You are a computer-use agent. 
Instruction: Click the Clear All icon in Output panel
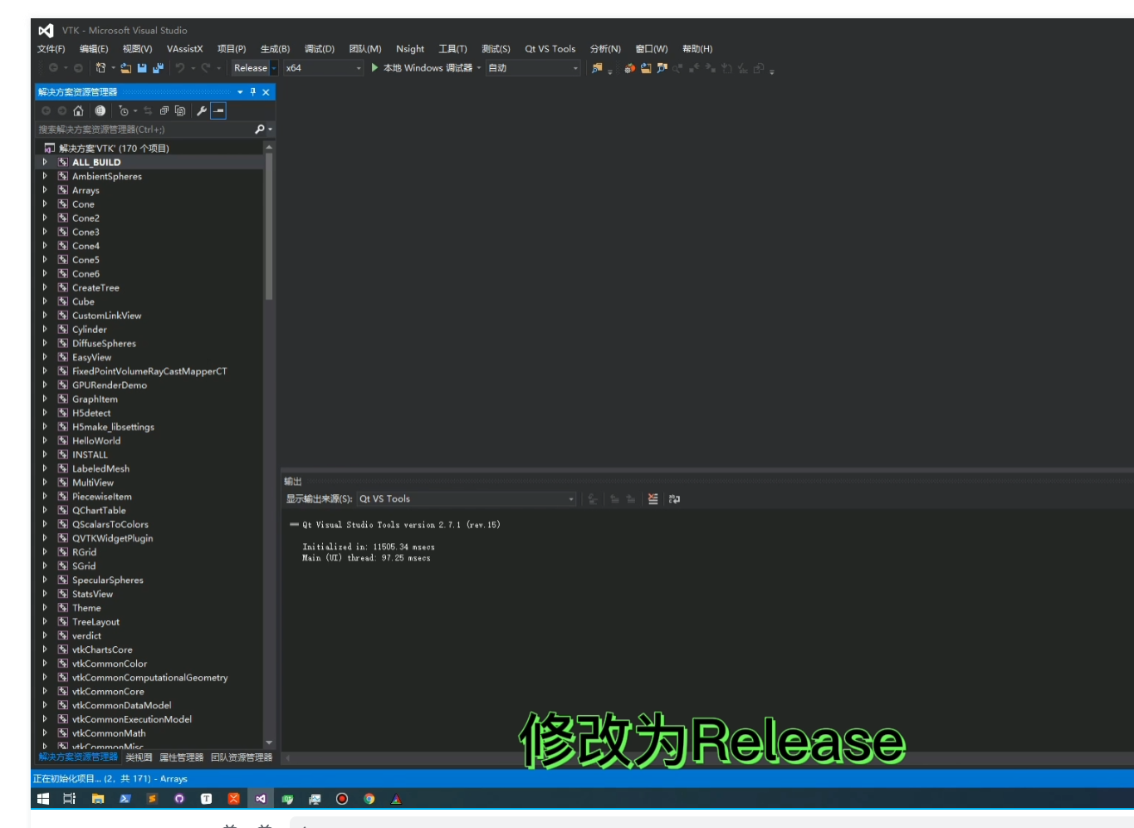click(653, 499)
